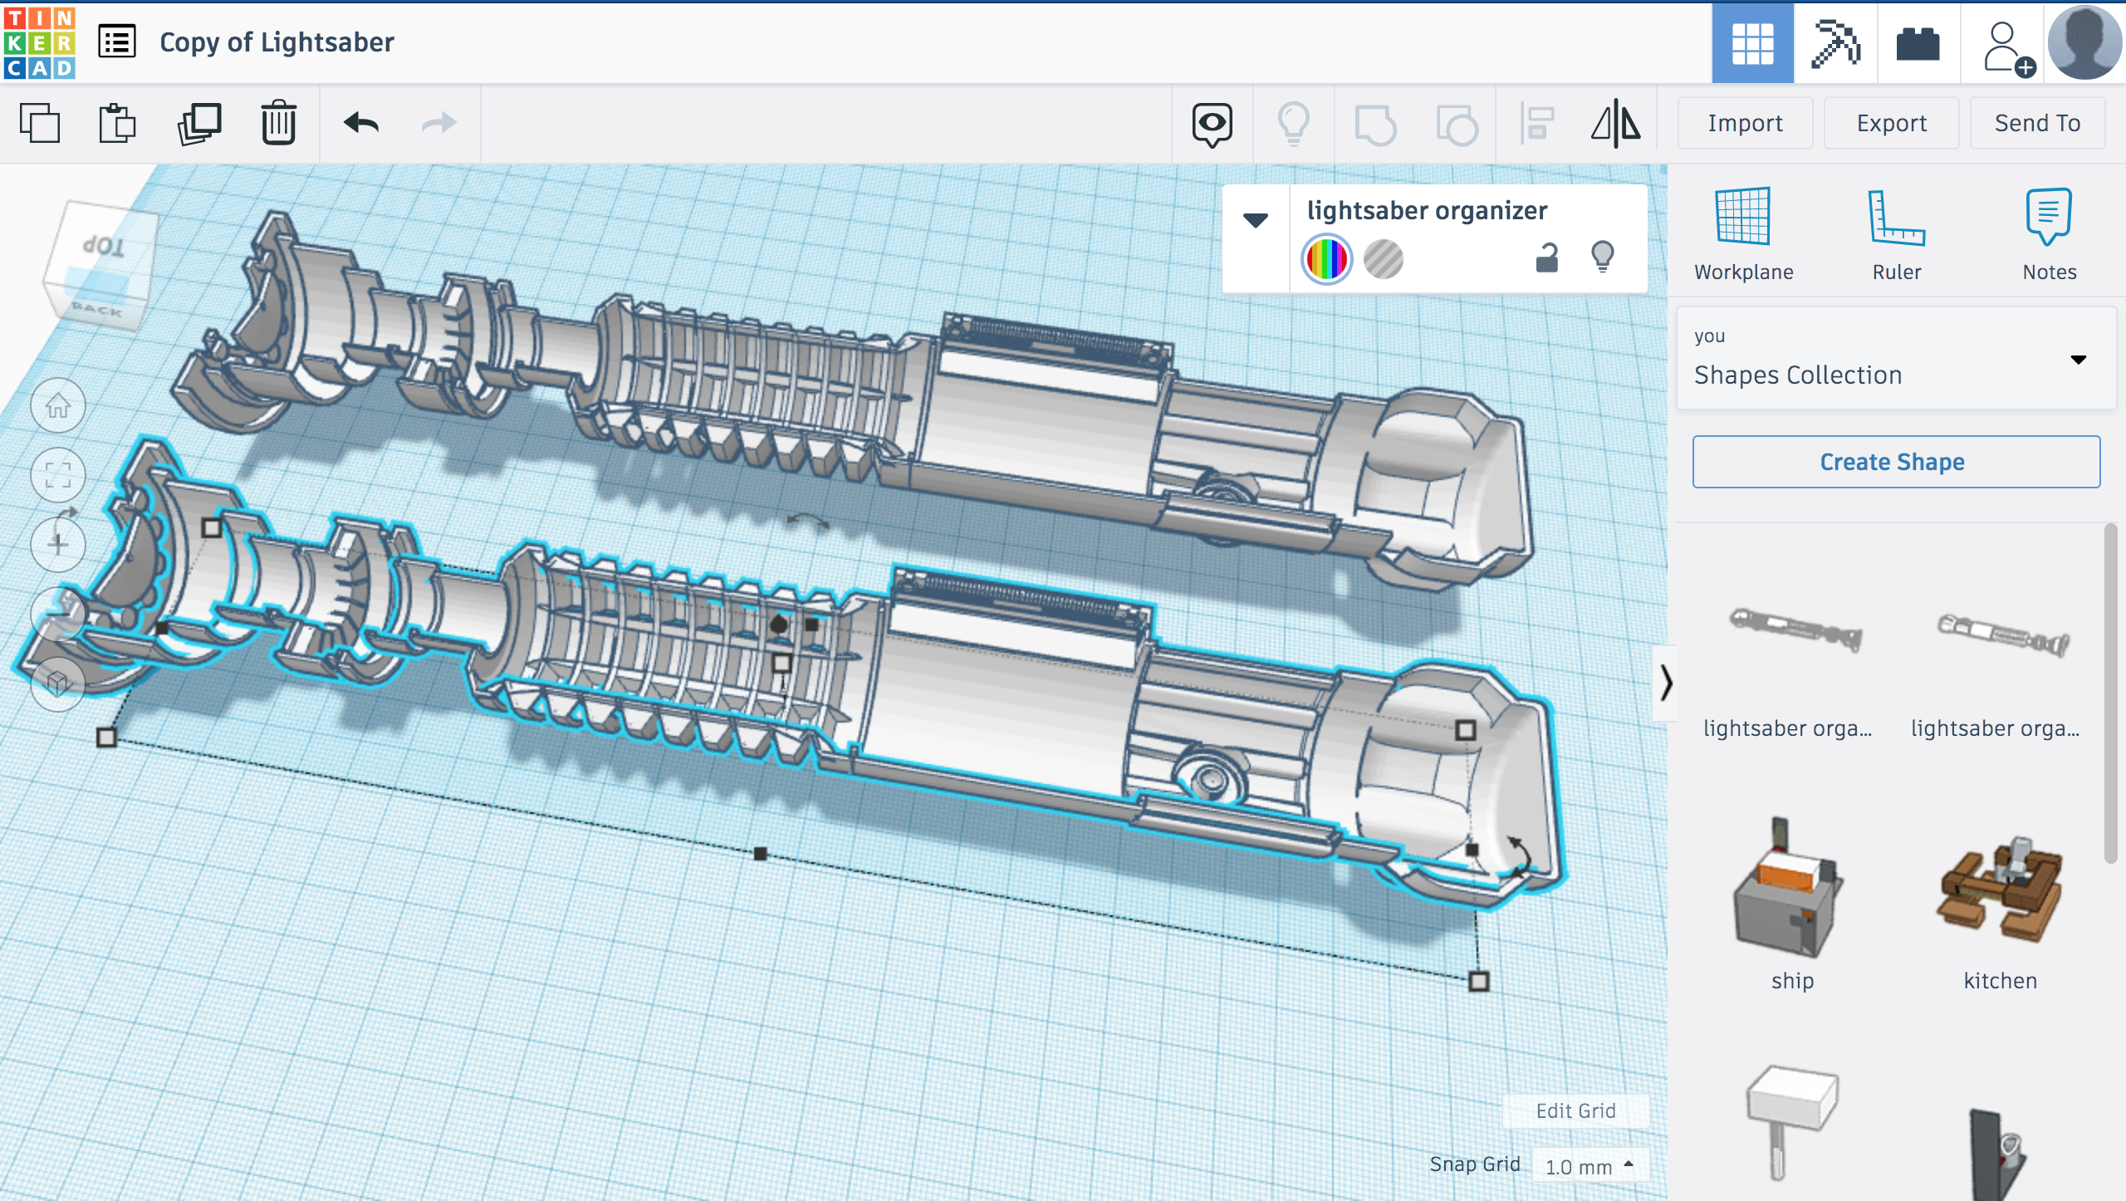2126x1201 pixels.
Task: Toggle the lock editing icon
Action: click(1546, 257)
